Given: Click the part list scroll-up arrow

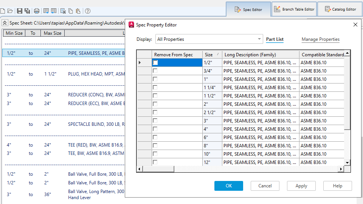Looking at the screenshot, I should pos(347,53).
